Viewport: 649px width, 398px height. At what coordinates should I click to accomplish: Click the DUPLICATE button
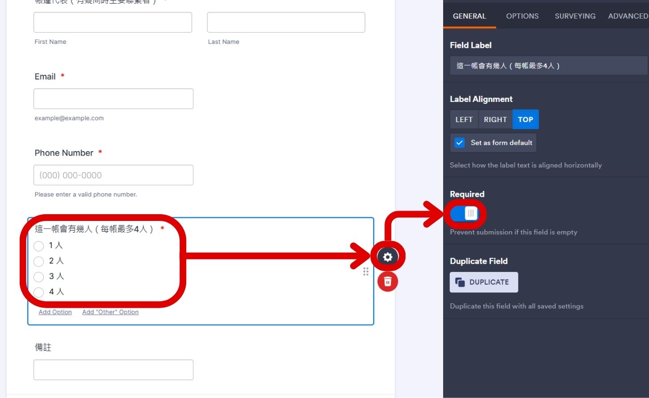point(483,282)
